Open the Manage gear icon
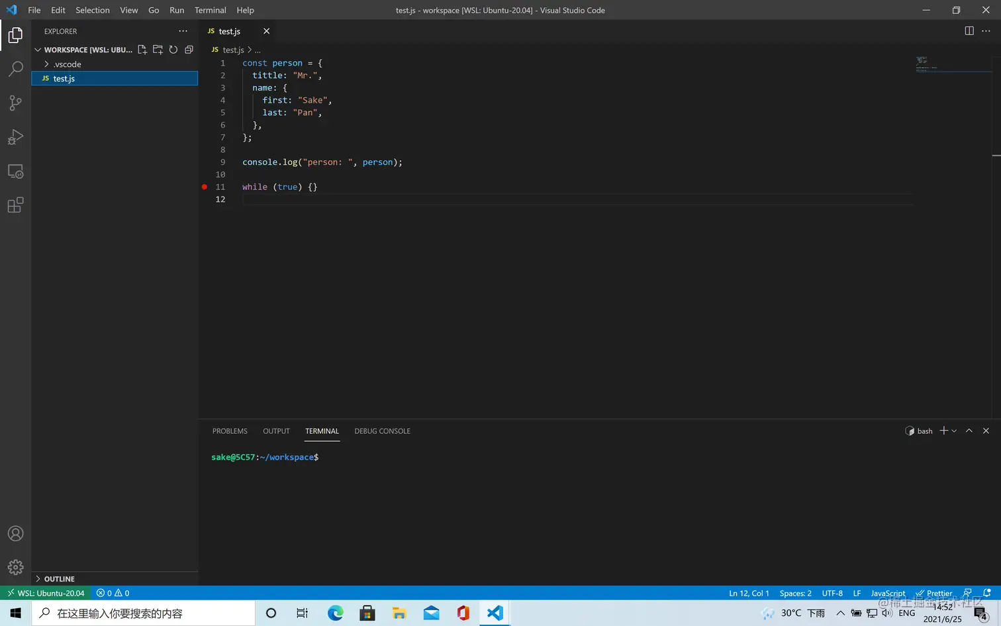 pyautogui.click(x=15, y=568)
